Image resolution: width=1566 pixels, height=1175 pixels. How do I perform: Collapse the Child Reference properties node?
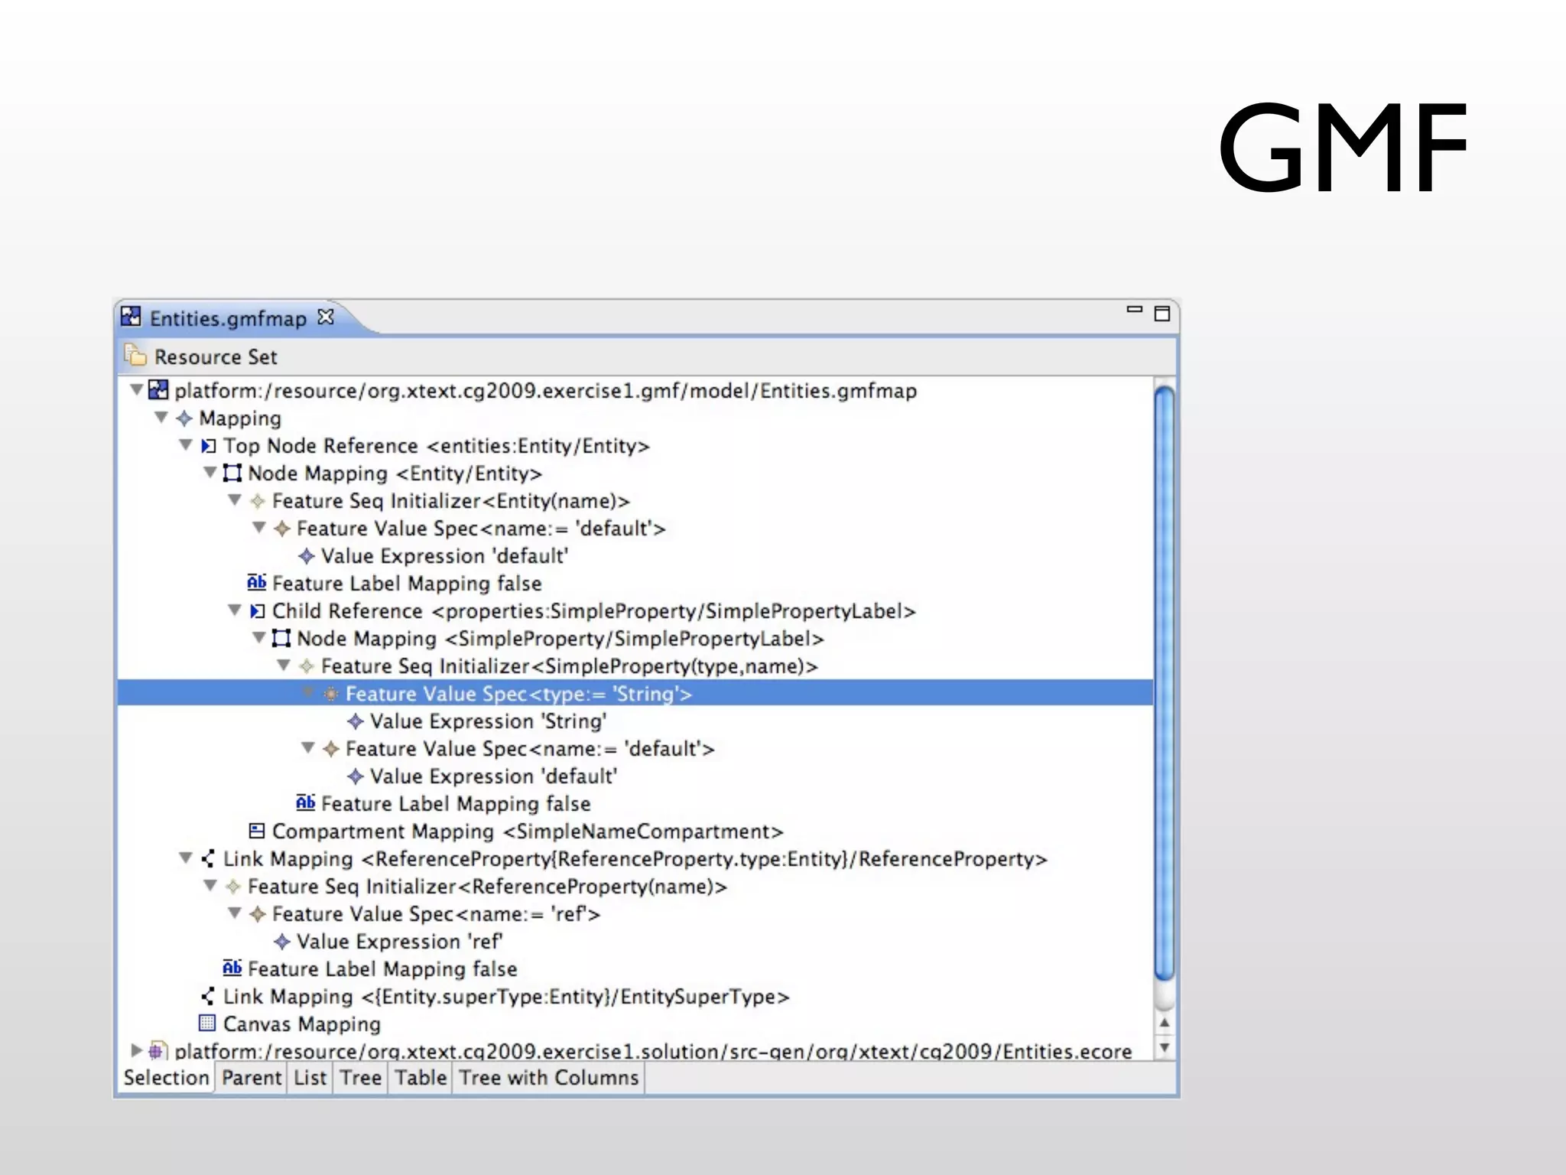[x=234, y=610]
